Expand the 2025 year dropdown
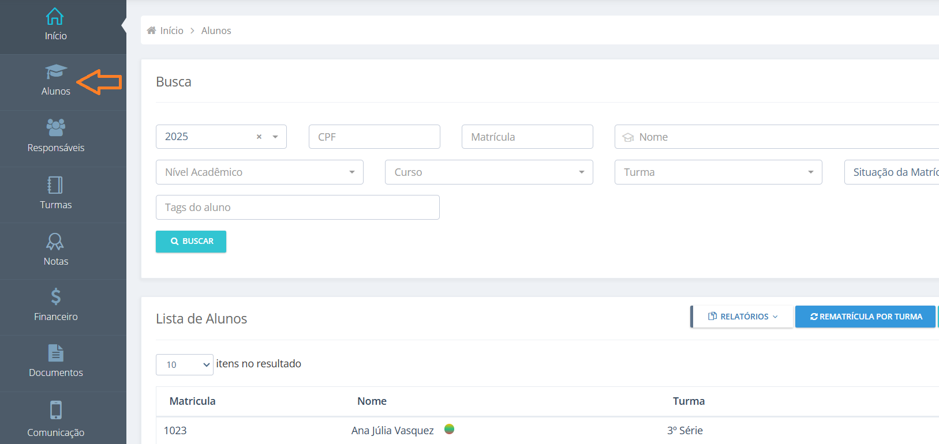The image size is (939, 444). coord(275,137)
